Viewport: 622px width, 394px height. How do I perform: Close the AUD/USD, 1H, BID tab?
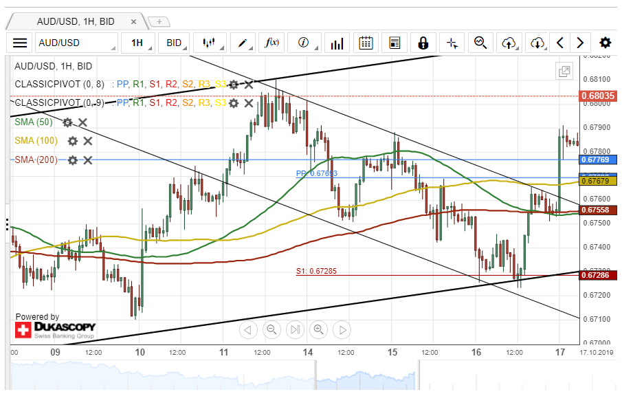(134, 22)
